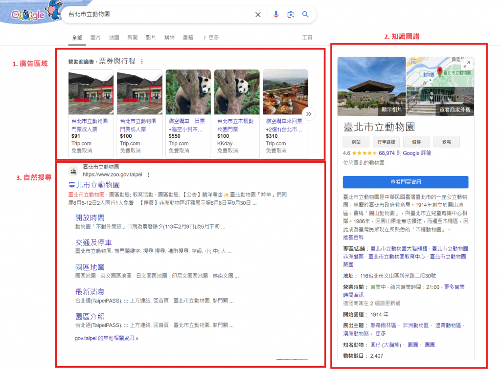This screenshot has height=369, width=501.
Task: Click 顯示相片 on the zoo photo
Action: click(x=391, y=109)
